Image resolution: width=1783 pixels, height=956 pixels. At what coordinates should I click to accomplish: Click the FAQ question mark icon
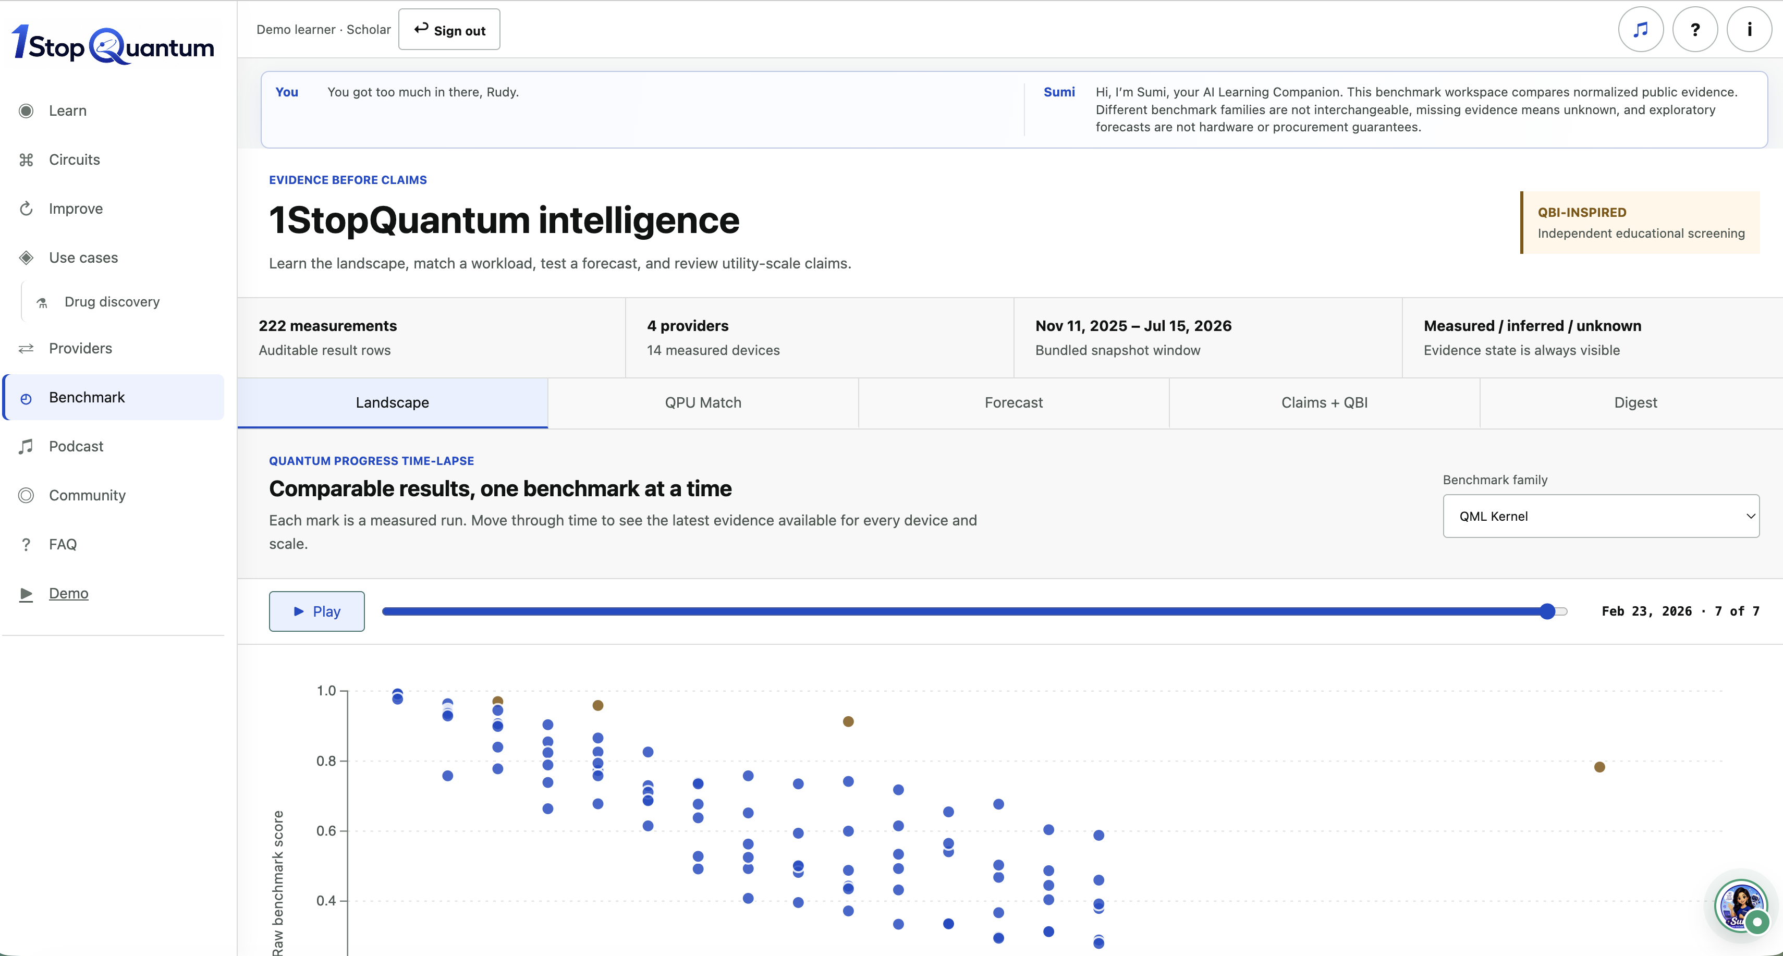click(26, 545)
